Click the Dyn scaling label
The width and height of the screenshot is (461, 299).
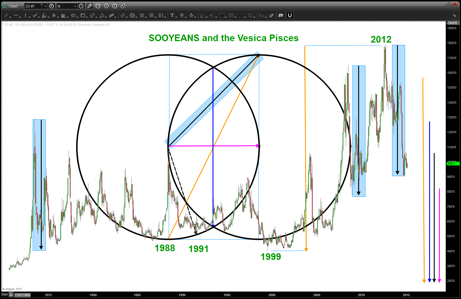[x=5, y=295]
